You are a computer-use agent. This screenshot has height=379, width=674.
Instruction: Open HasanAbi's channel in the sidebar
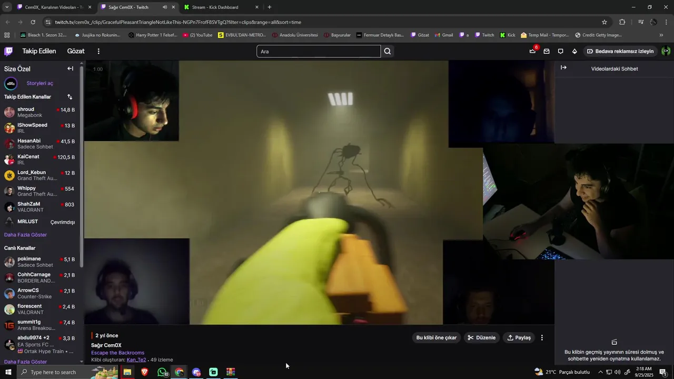39,144
